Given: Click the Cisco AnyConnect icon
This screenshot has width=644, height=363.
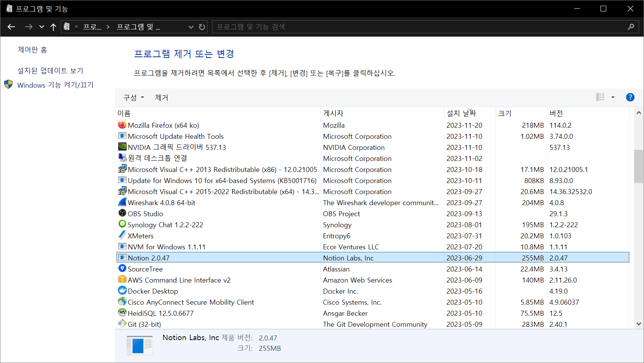Looking at the screenshot, I should tap(122, 302).
